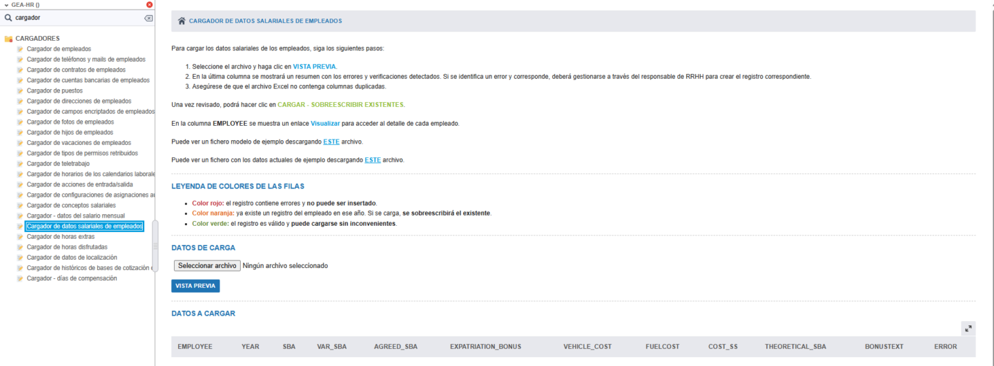Click the CARGADORES folder icon

(9, 39)
